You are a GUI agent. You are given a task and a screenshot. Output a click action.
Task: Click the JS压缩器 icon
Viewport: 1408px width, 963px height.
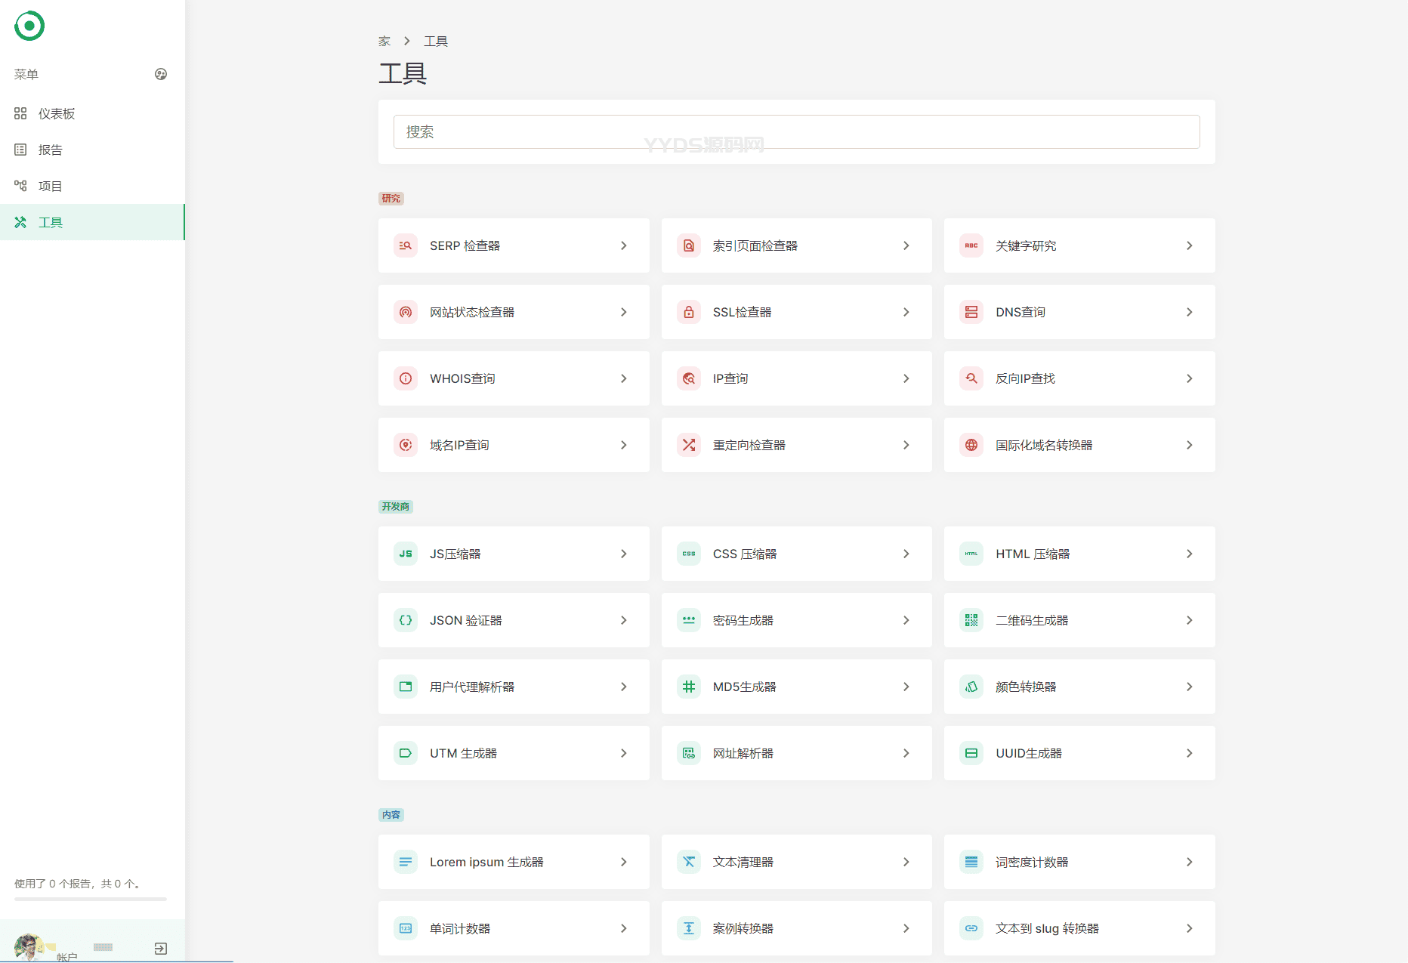point(406,554)
